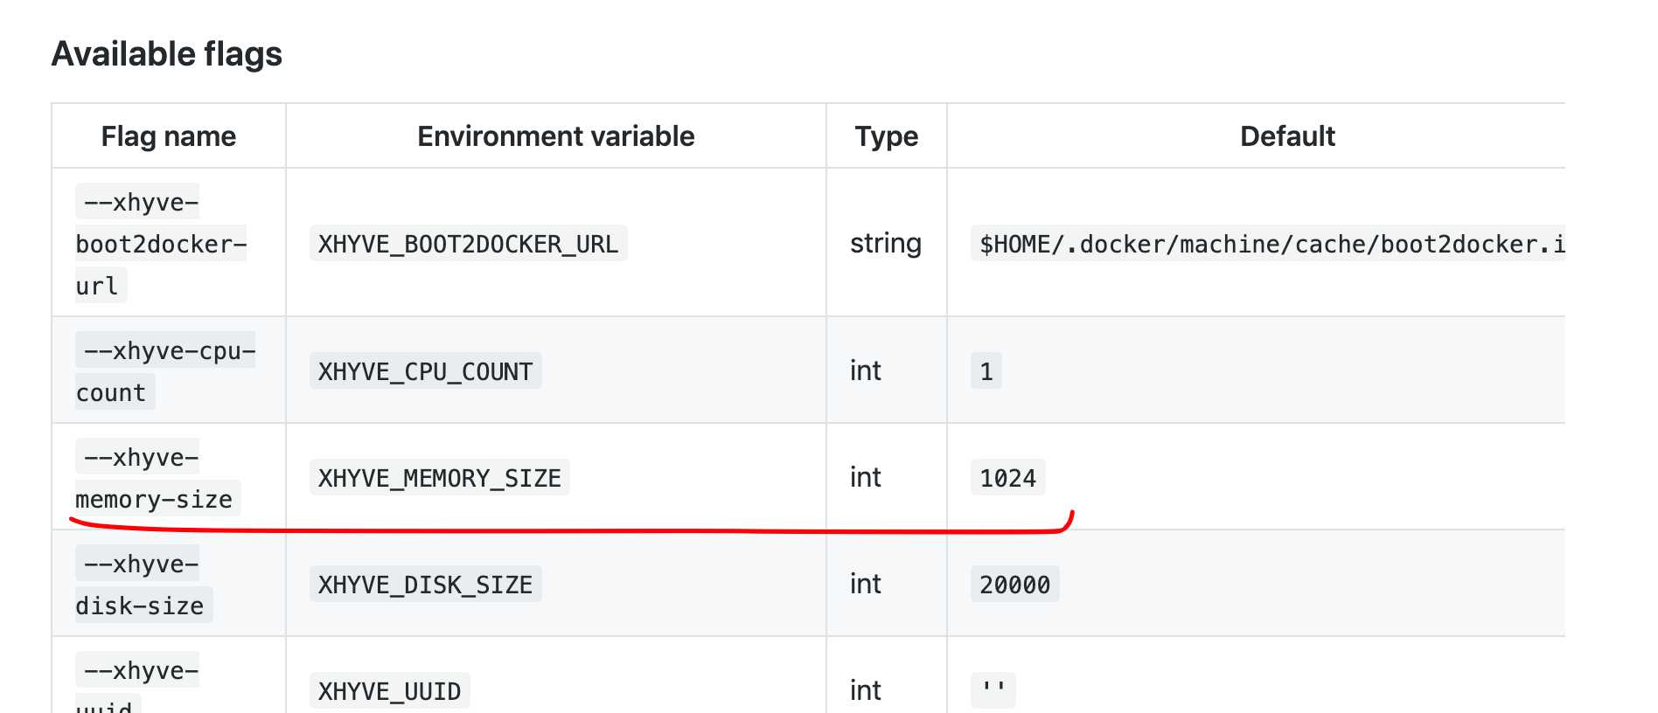This screenshot has height=713, width=1658.
Task: Select the XHYVE_CPU_COUNT code text
Action: click(425, 371)
